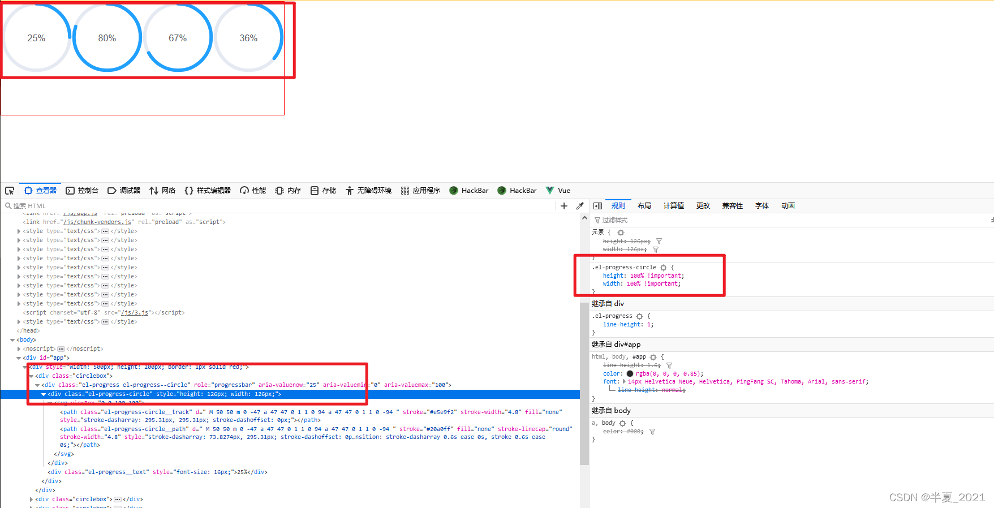Open the 查看器 inspector tab
Image resolution: width=994 pixels, height=508 pixels.
[41, 191]
